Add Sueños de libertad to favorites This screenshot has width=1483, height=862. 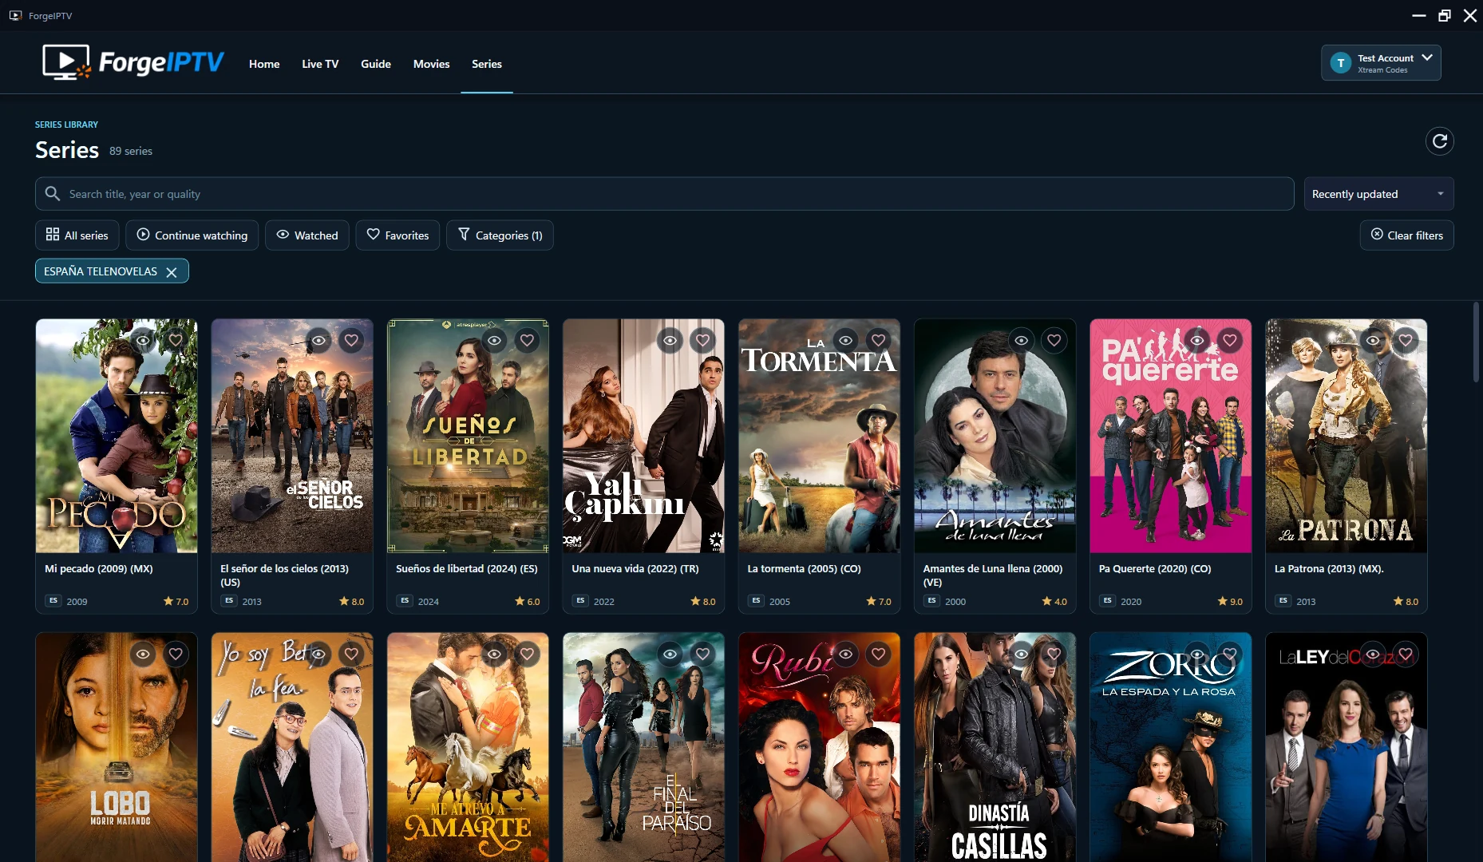click(x=527, y=340)
